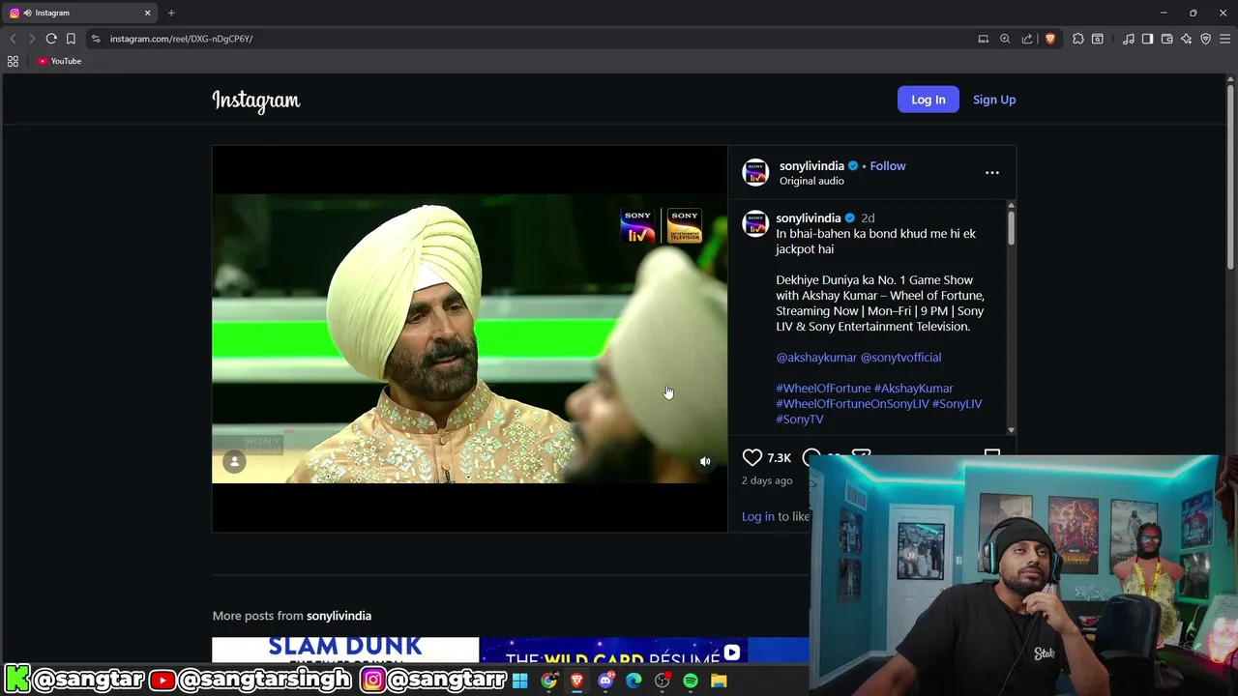
Task: Click the sonylivindia avatar beside the caption
Action: click(x=755, y=223)
